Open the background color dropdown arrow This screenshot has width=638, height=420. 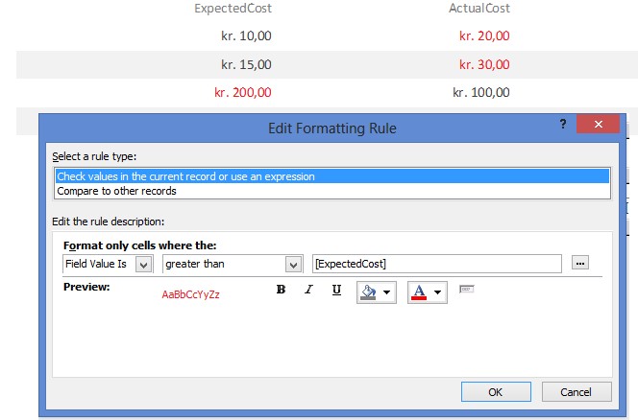[x=387, y=292]
